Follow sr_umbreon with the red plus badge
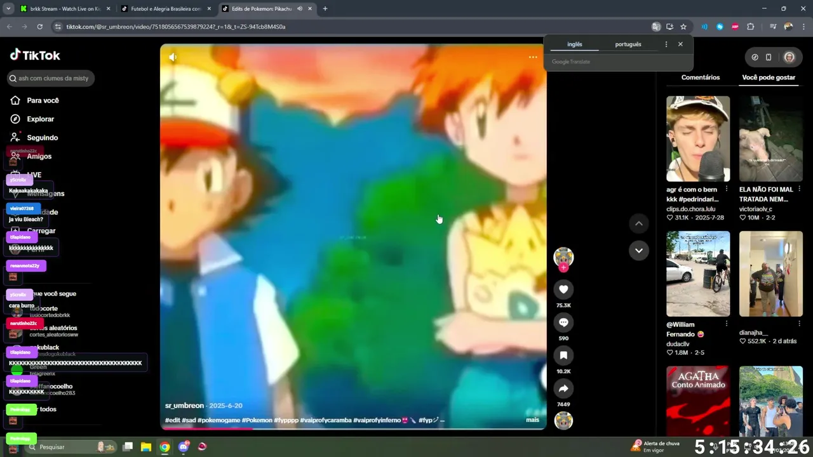The width and height of the screenshot is (813, 457). [x=563, y=268]
